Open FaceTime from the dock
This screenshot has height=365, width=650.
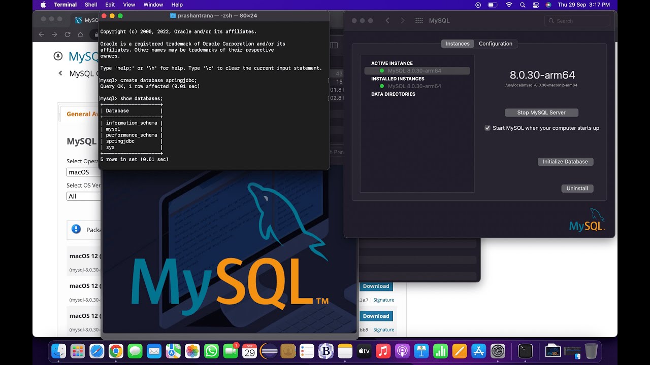tap(230, 351)
